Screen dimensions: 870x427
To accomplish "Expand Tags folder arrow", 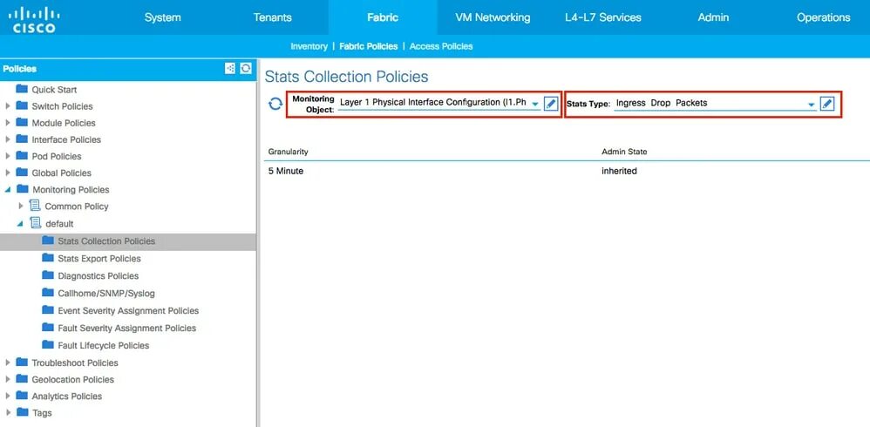I will [x=8, y=412].
